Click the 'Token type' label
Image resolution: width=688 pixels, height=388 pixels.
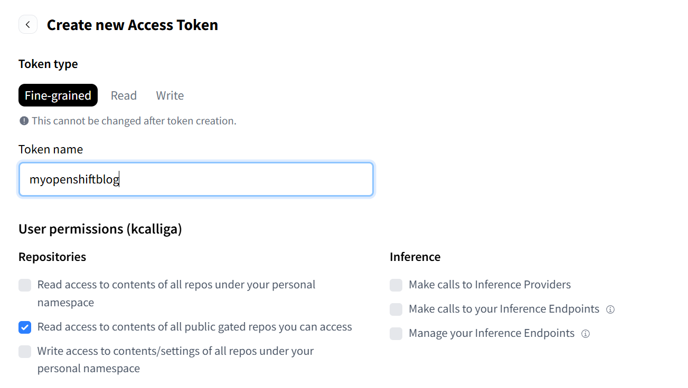(48, 64)
